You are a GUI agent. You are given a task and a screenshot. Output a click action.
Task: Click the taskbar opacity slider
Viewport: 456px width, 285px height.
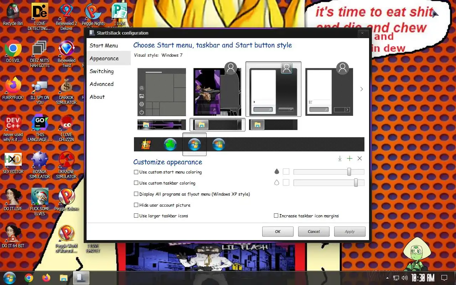pos(329,183)
